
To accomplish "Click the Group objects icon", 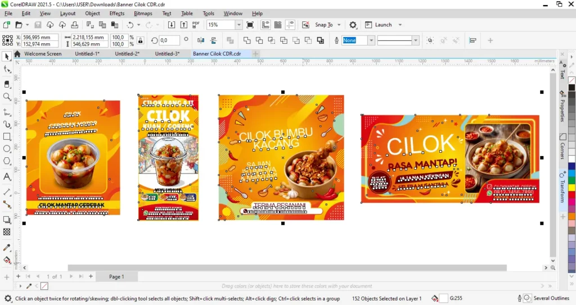I will 430,40.
